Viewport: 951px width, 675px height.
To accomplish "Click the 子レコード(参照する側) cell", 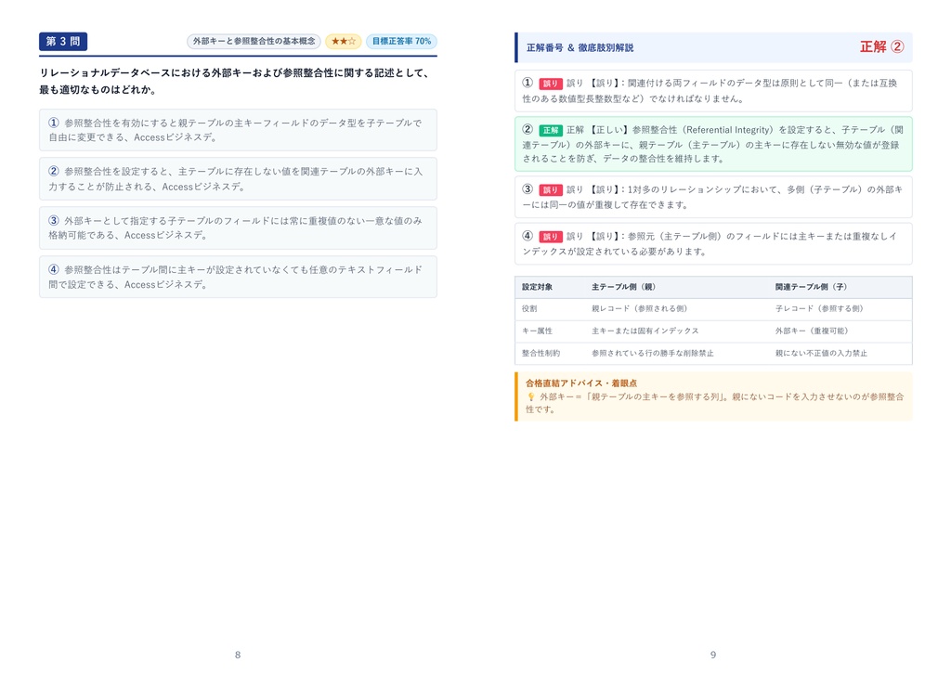I will click(819, 308).
